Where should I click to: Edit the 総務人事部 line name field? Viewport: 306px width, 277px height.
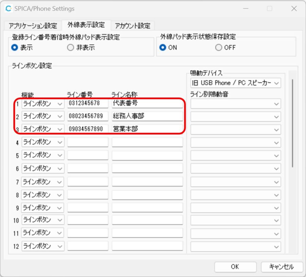(x=146, y=116)
